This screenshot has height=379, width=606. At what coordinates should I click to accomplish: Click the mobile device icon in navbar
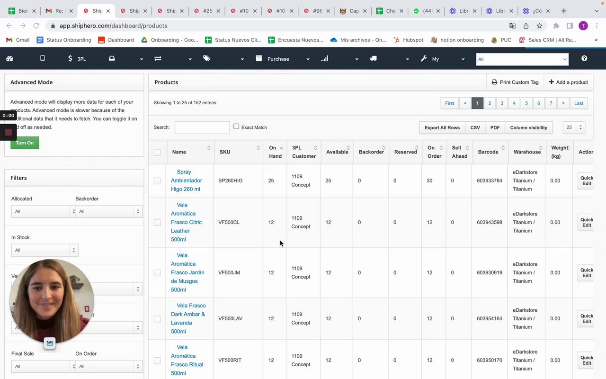43,58
